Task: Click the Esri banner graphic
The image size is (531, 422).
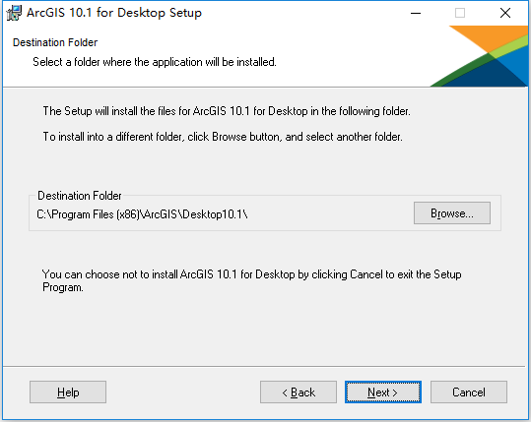Action: [x=479, y=56]
